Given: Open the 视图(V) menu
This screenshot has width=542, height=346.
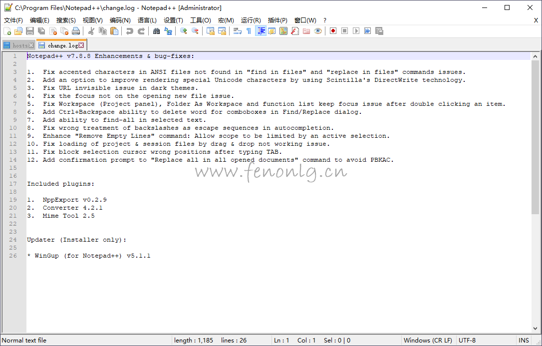Looking at the screenshot, I should tap(93, 20).
